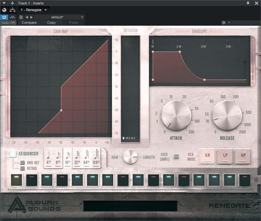Expand the 1 - Renegate insert dropdown

tap(46, 10)
